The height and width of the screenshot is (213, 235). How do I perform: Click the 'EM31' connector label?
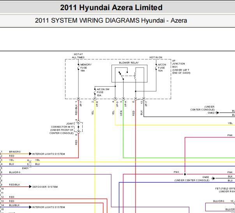[25, 168]
